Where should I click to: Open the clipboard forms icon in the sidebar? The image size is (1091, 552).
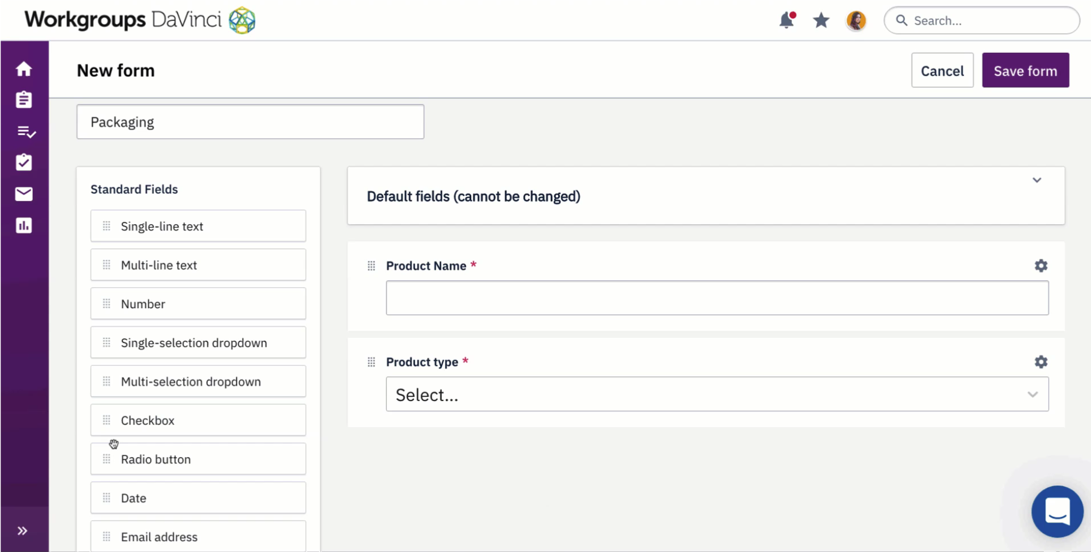pos(24,99)
